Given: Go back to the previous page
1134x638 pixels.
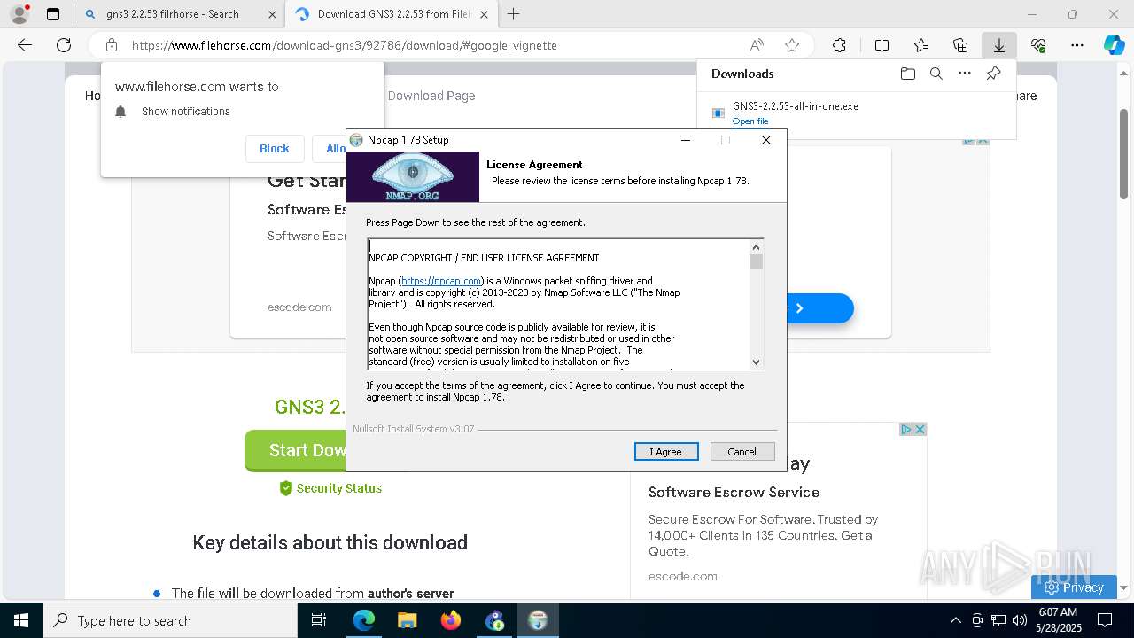Looking at the screenshot, I should [25, 45].
